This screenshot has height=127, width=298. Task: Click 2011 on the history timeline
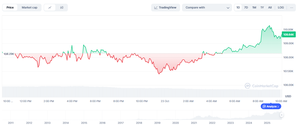coord(11,123)
